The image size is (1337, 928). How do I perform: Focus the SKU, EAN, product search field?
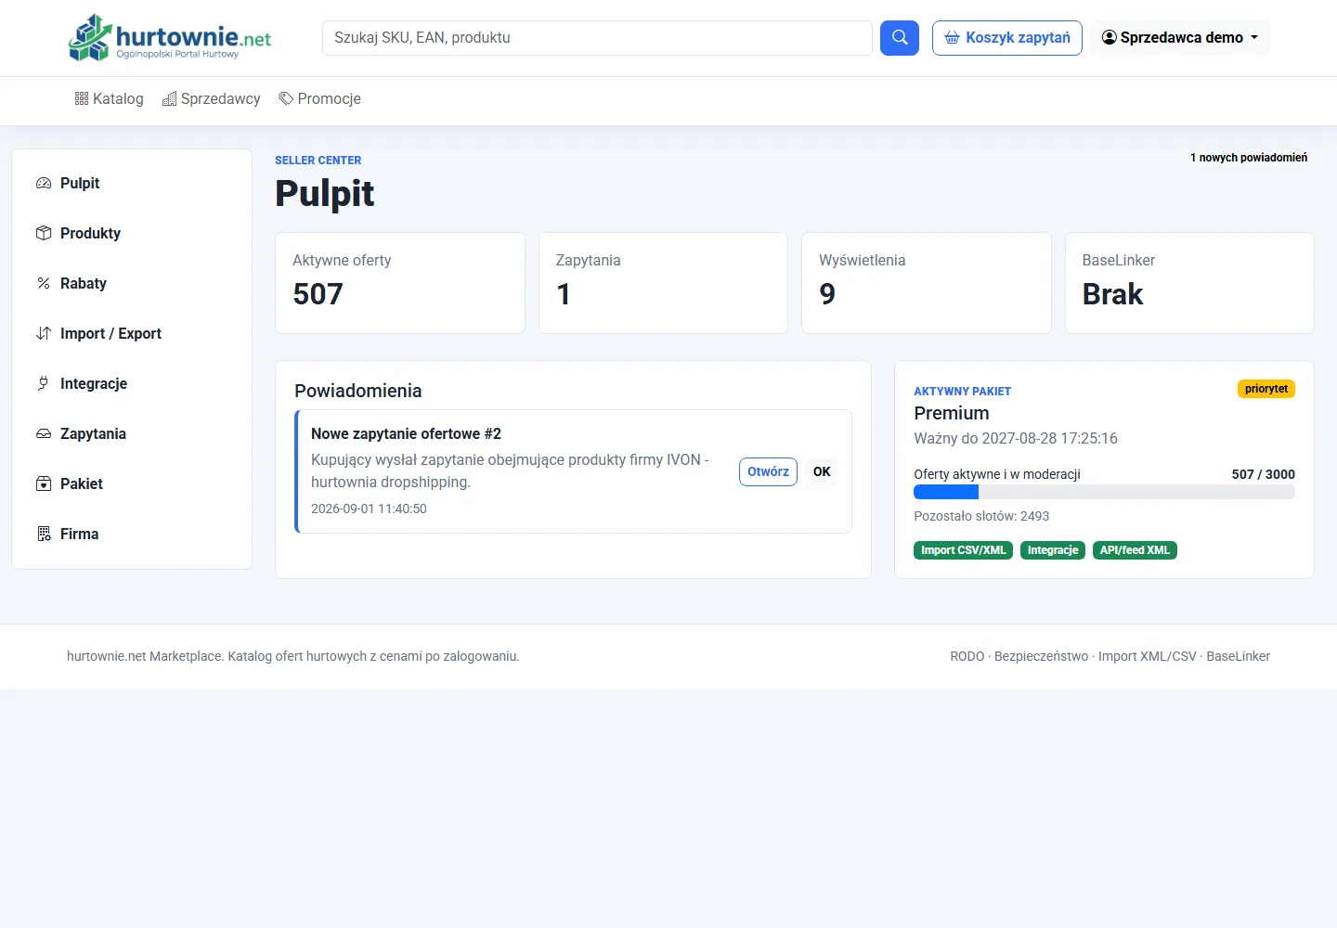(597, 38)
